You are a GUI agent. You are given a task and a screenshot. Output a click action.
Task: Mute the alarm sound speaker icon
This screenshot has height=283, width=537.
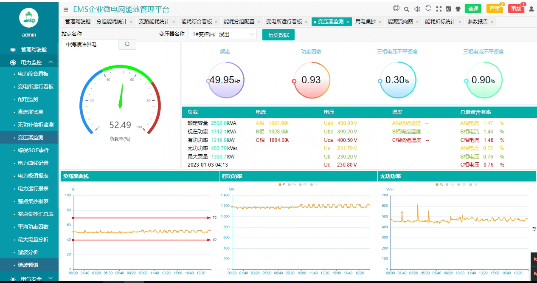click(x=417, y=9)
